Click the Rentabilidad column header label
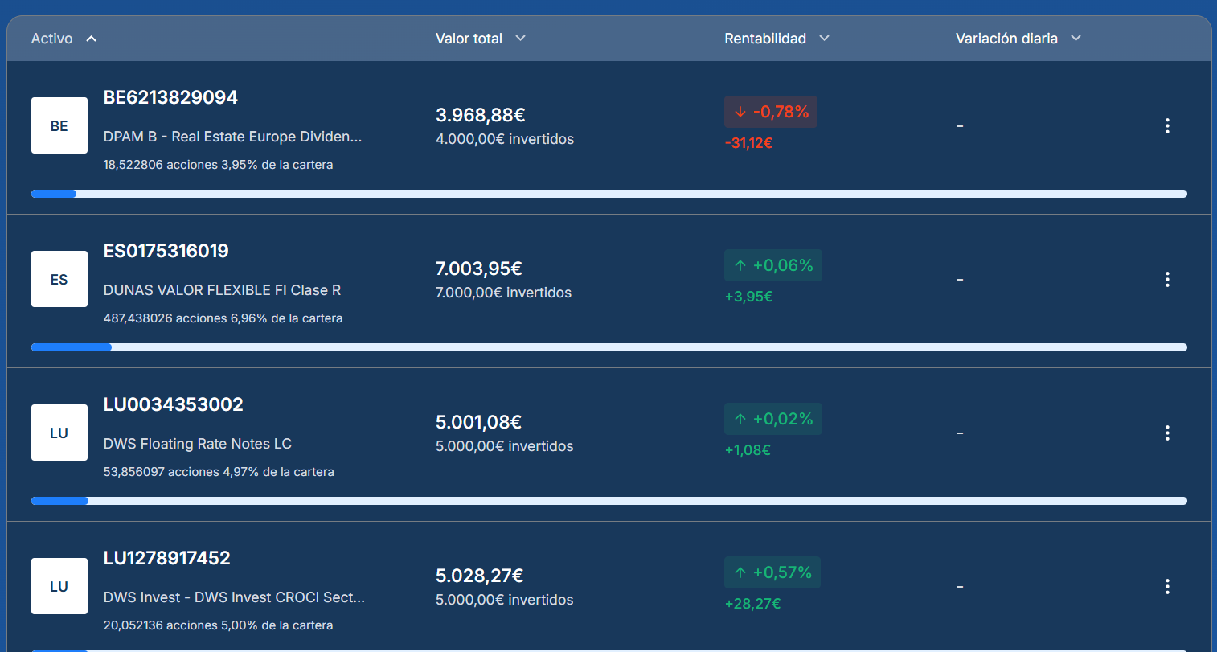This screenshot has height=652, width=1217. point(764,39)
